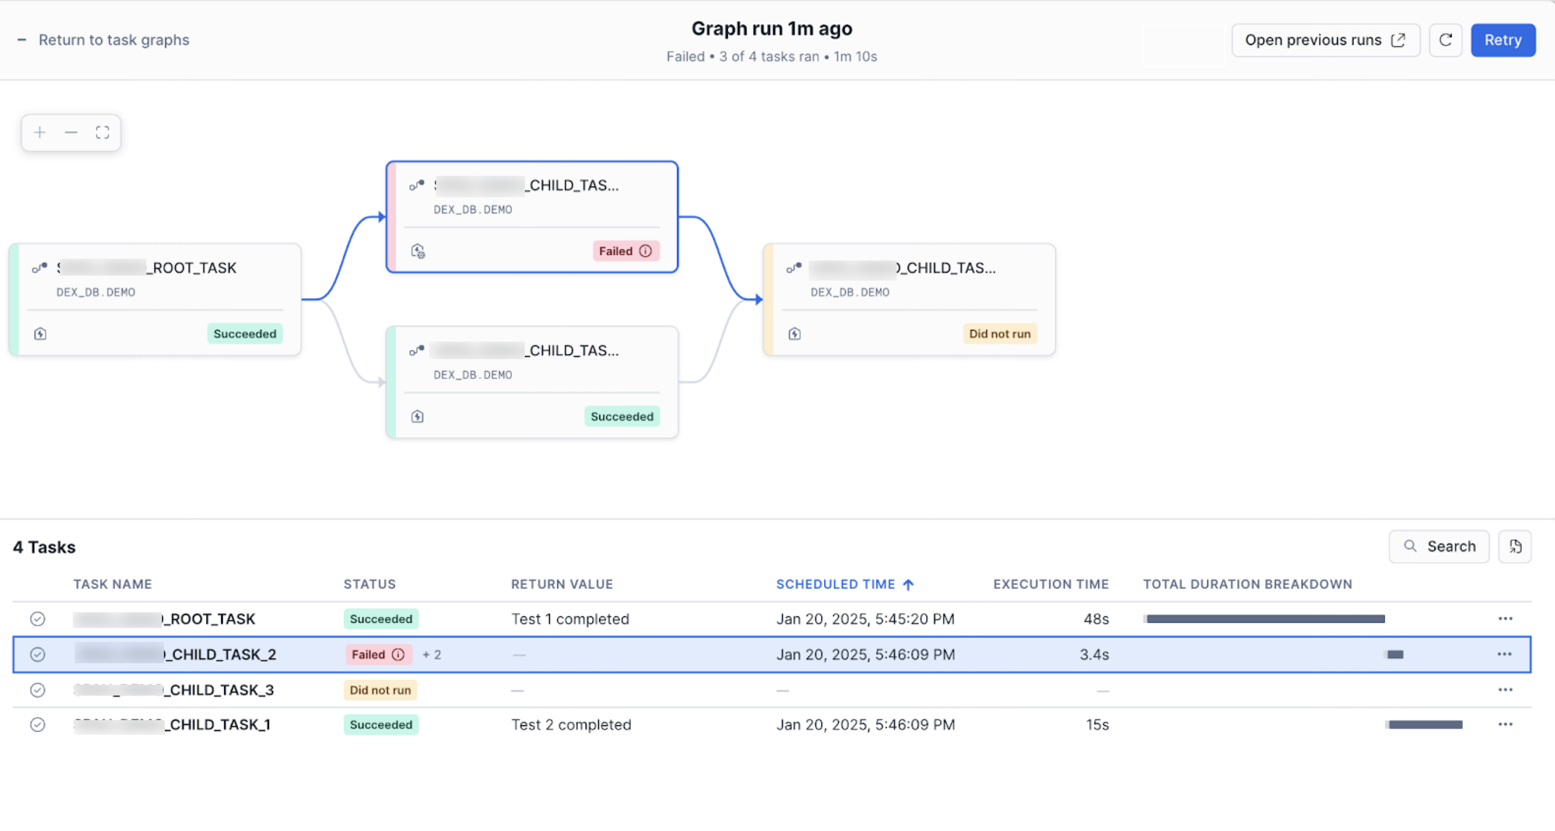Click the export icon beside Search

[1515, 546]
